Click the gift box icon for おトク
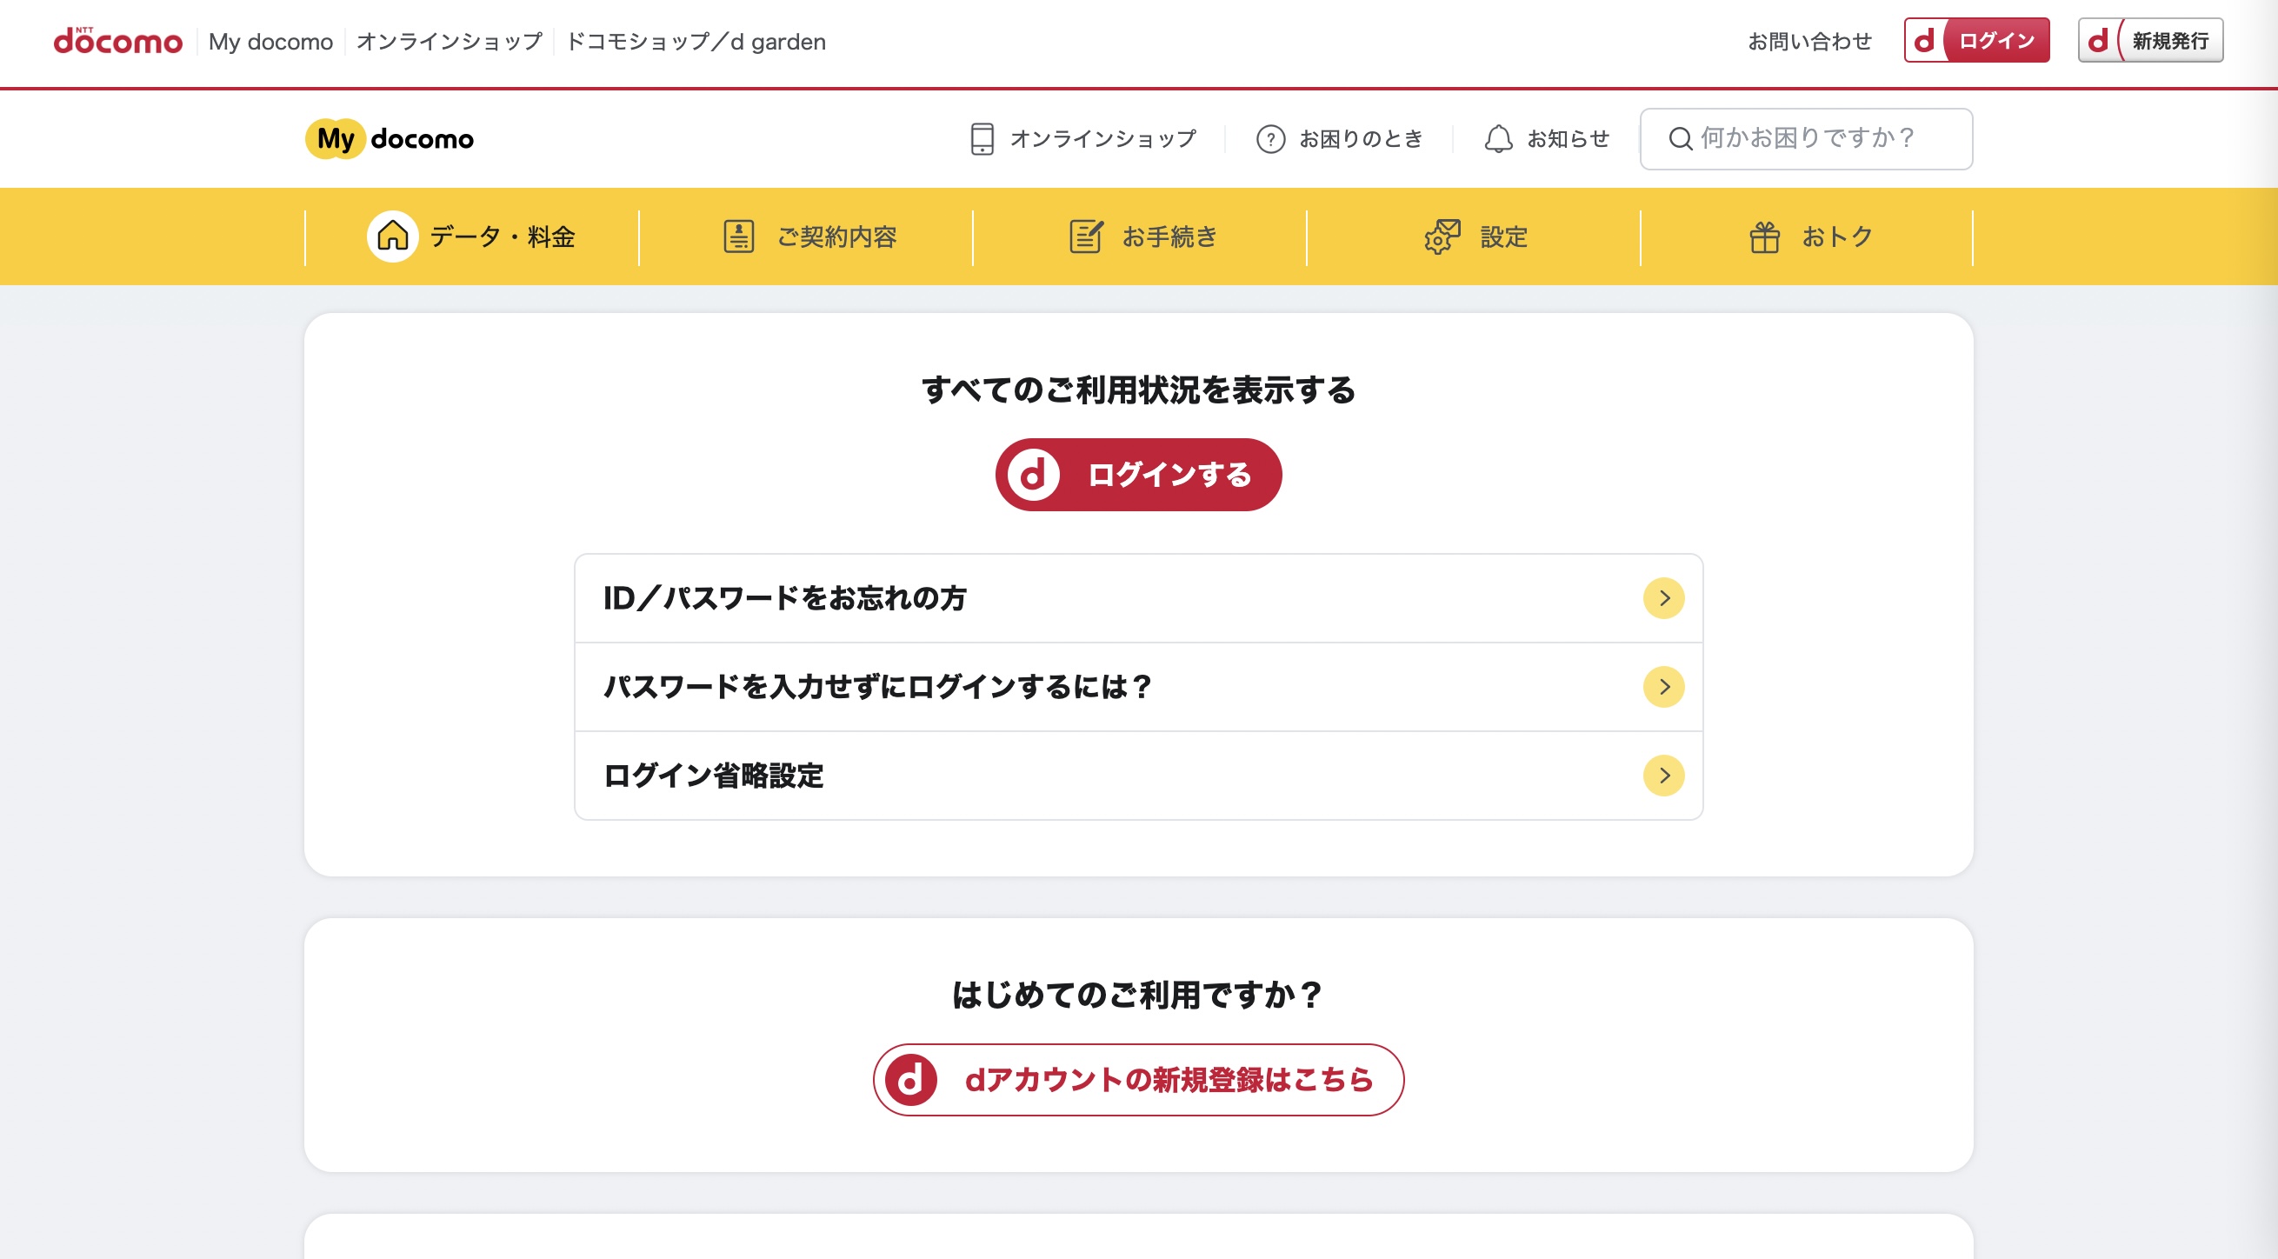This screenshot has width=2278, height=1259. (x=1764, y=236)
